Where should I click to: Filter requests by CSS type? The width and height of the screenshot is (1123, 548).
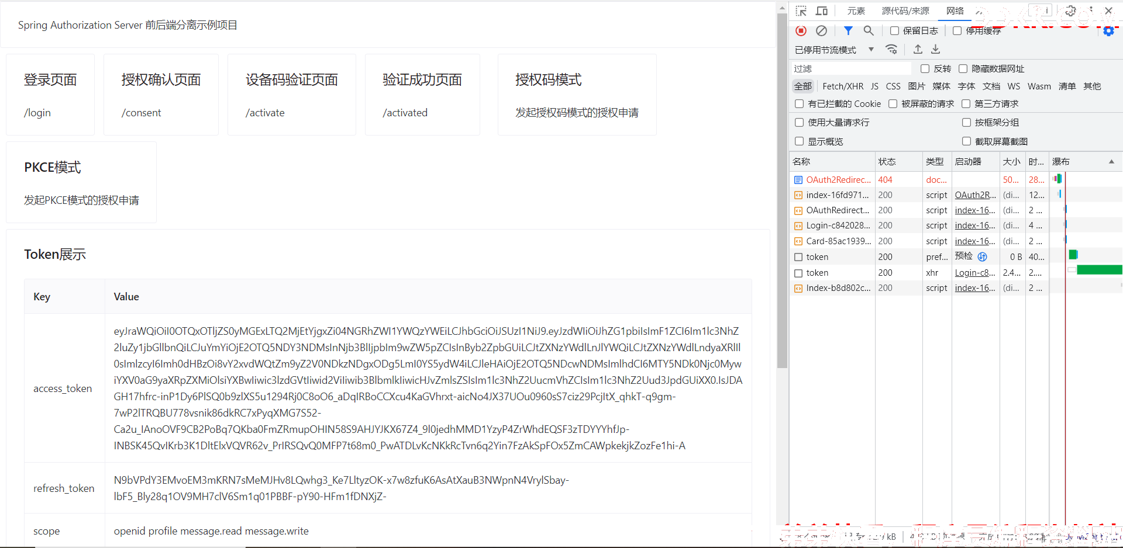(893, 86)
